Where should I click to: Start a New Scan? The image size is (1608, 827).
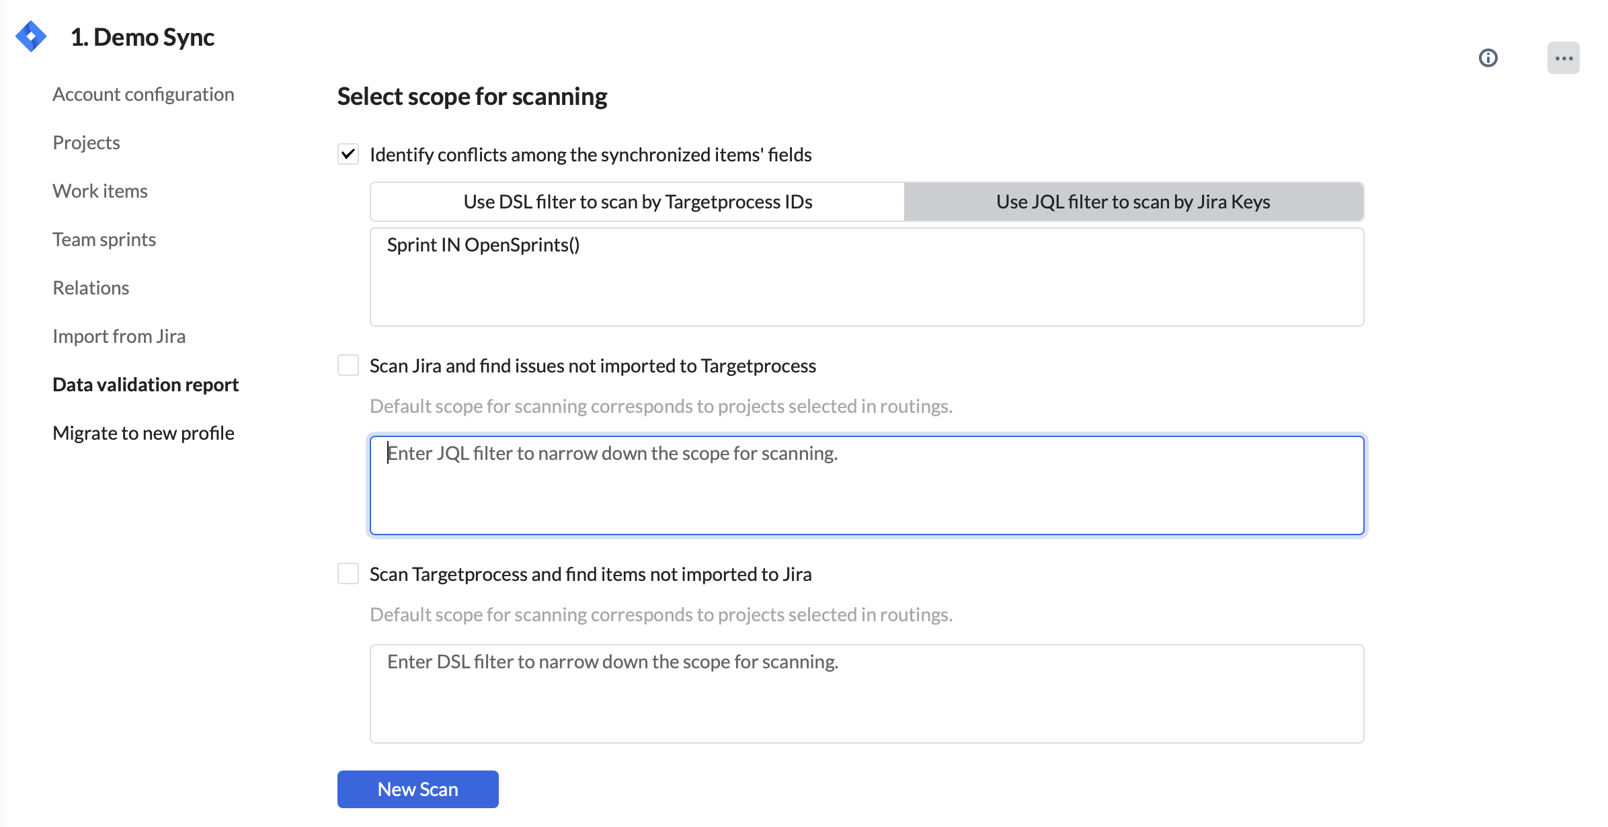417,789
